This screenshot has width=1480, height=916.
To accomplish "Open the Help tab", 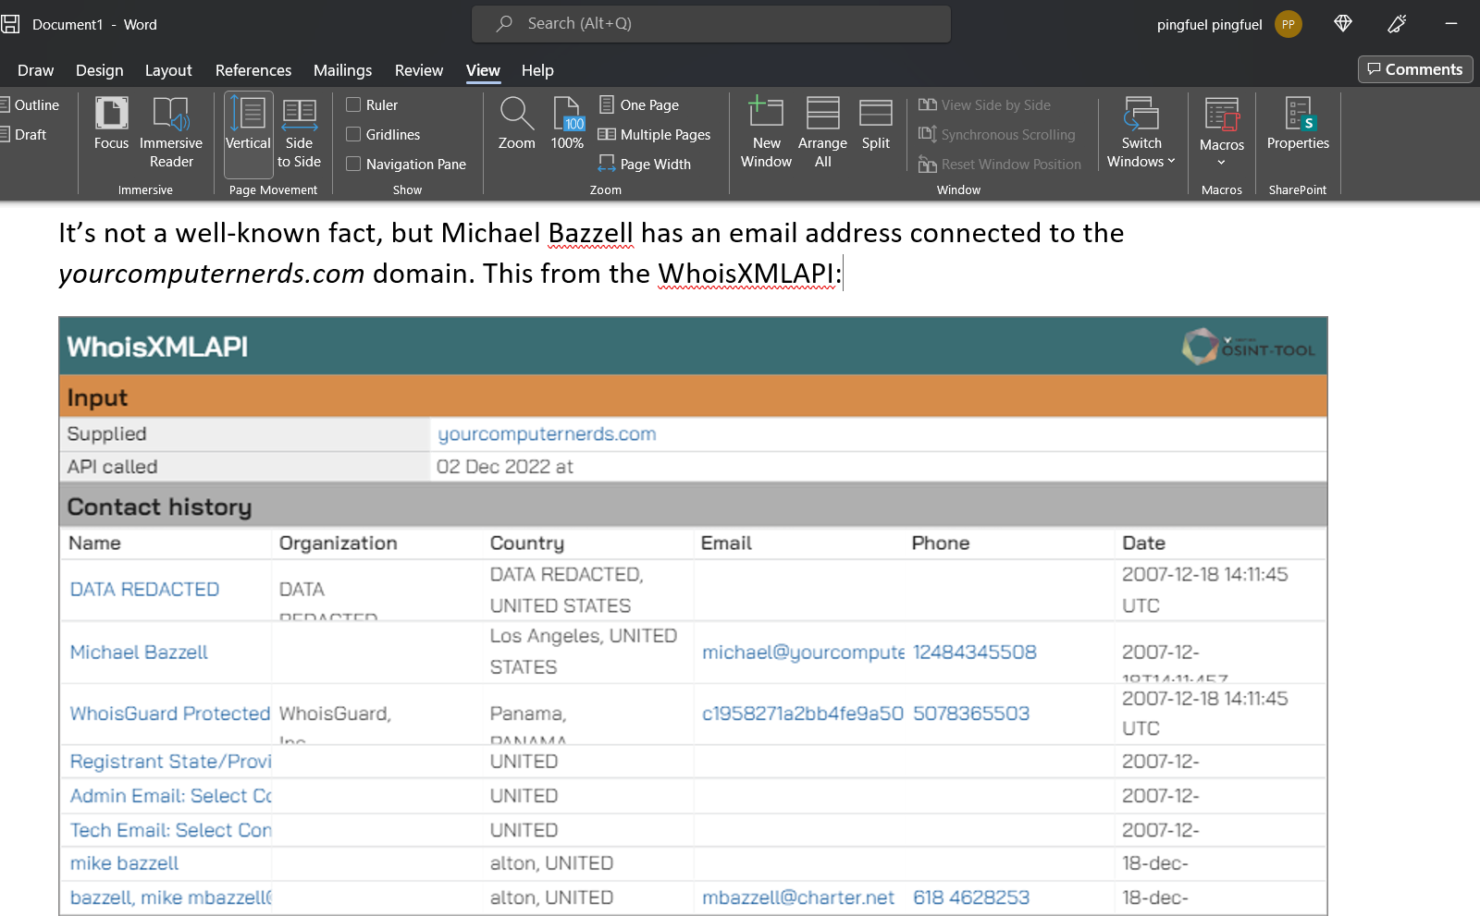I will click(x=537, y=70).
